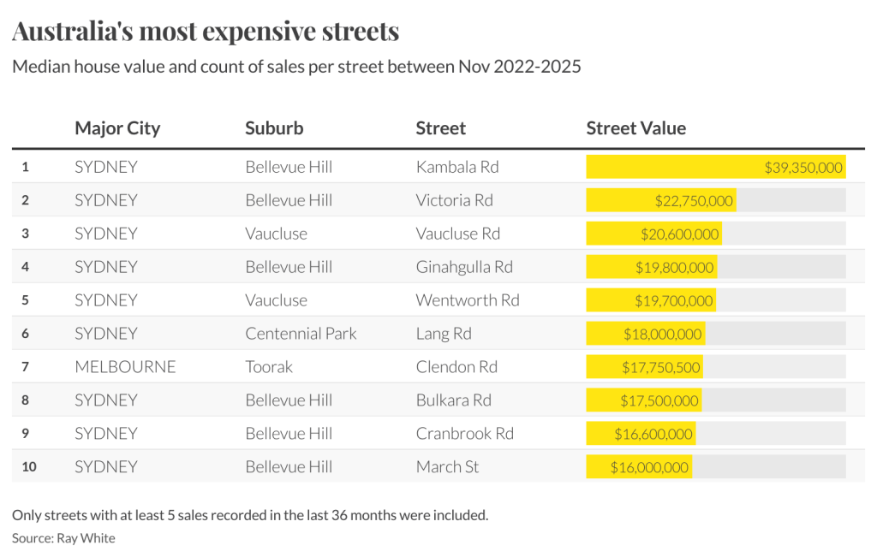Click the Source: Ray White credit
The image size is (877, 557).
pos(63,538)
